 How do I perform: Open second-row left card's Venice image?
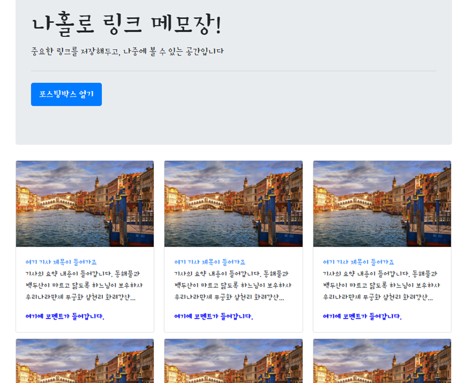tap(85, 361)
